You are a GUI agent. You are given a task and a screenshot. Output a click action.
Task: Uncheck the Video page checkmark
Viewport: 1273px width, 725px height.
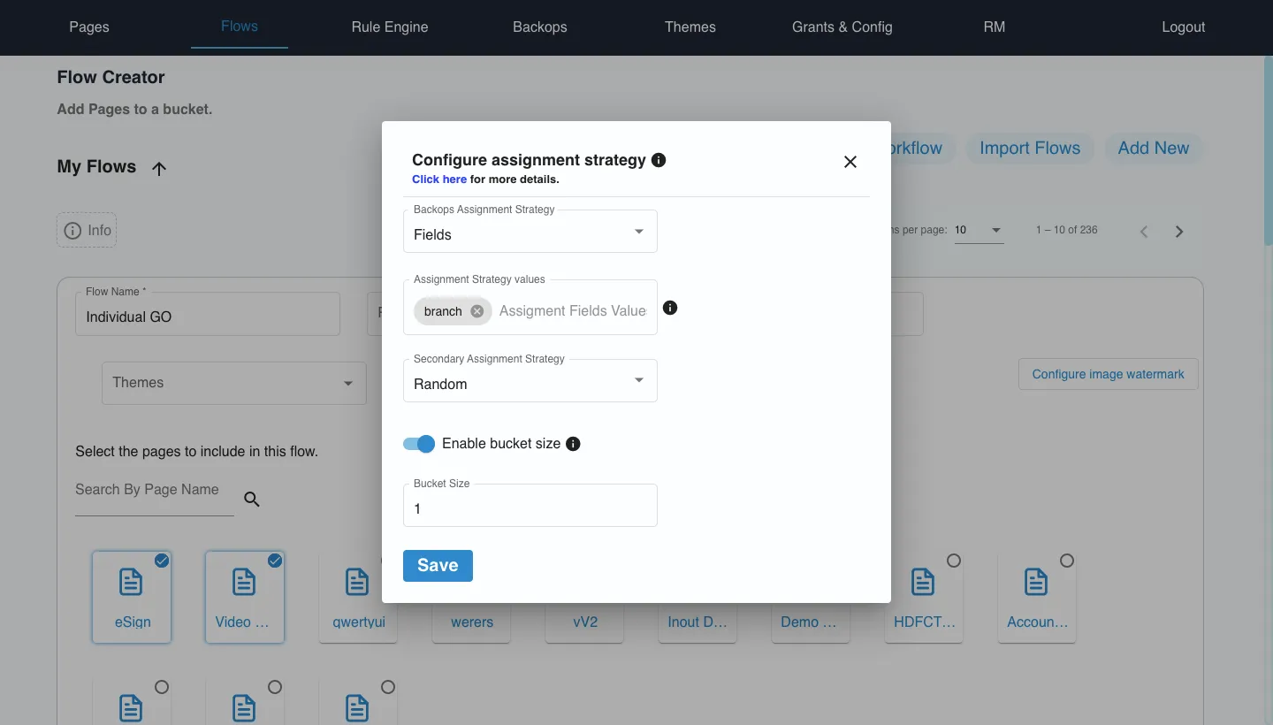click(275, 561)
